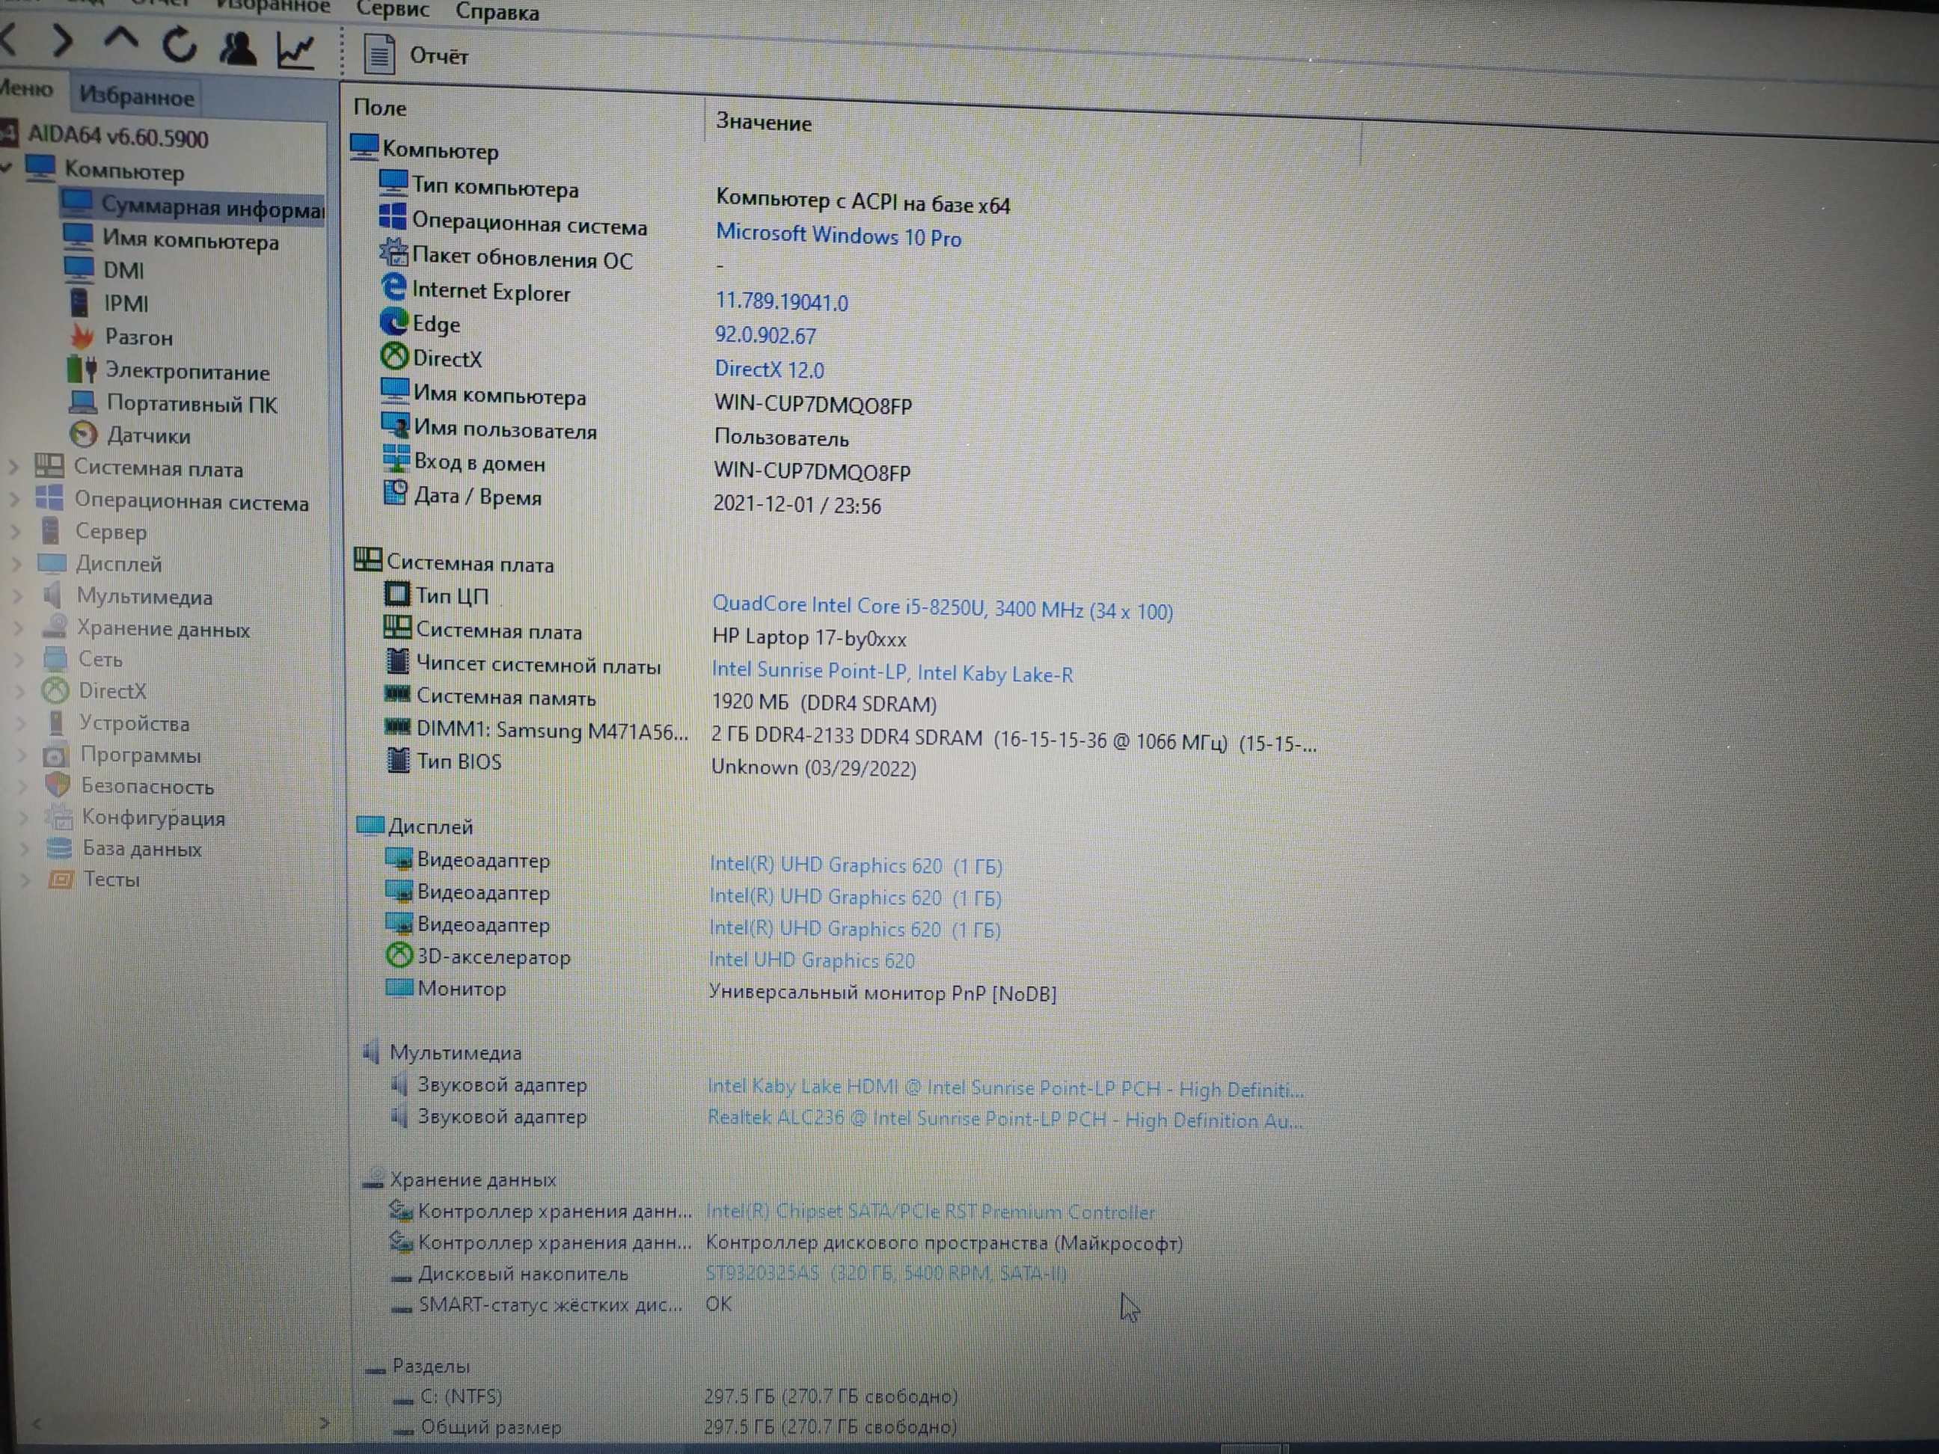The height and width of the screenshot is (1454, 1939).
Task: Expand the Дисплей tree node
Action: tap(16, 563)
